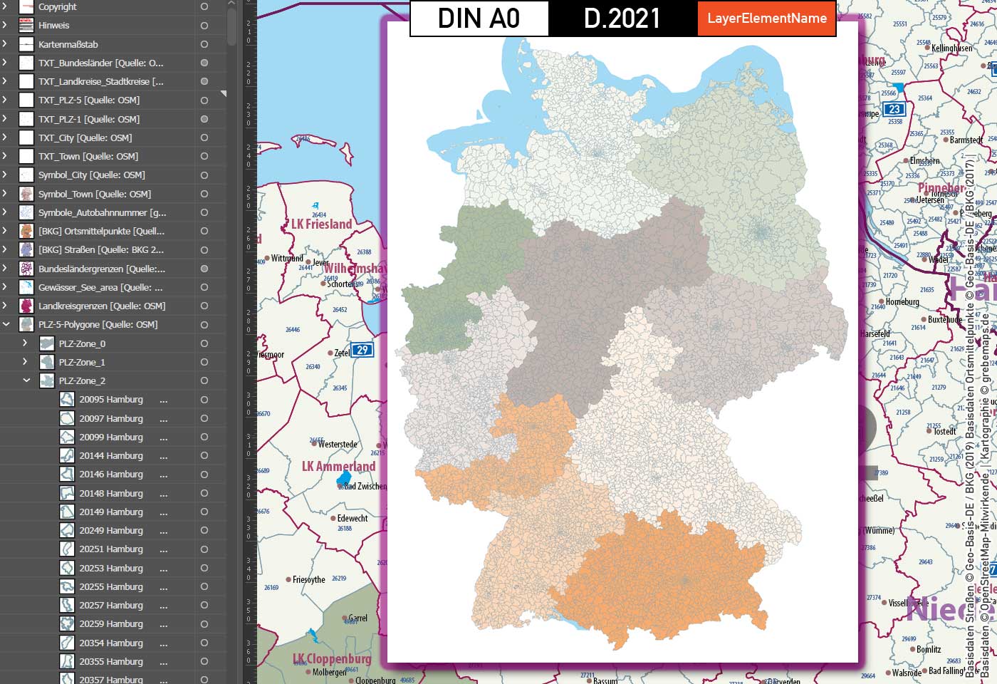Screen dimensions: 997x684
Task: Click the ellipsis next to 20144 Hamburg
Action: pyautogui.click(x=165, y=455)
